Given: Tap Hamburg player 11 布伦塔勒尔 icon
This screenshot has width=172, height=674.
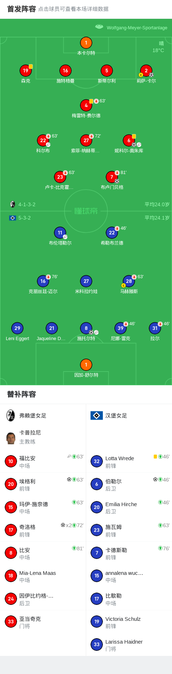Looking at the screenshot, I should coord(60,233).
